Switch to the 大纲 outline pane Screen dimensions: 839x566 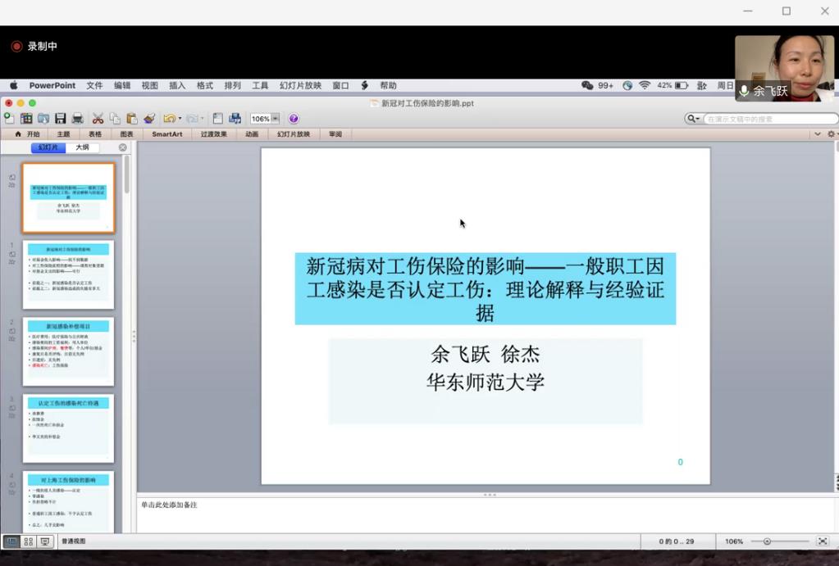point(82,147)
